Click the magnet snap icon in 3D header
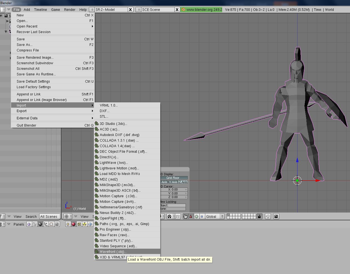350x274 pixels. tap(268, 216)
